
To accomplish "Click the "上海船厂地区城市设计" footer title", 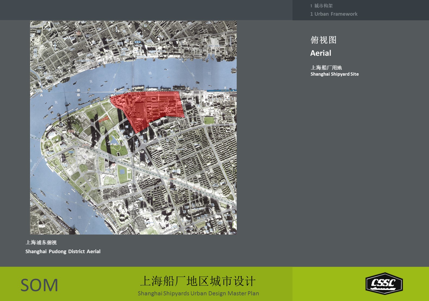I will point(198,281).
